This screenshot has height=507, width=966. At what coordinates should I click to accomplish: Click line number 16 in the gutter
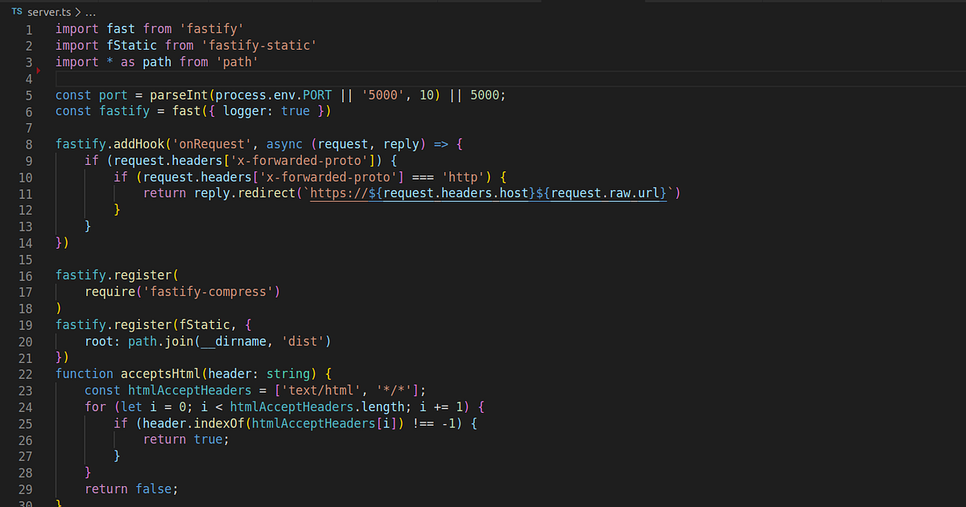(24, 276)
